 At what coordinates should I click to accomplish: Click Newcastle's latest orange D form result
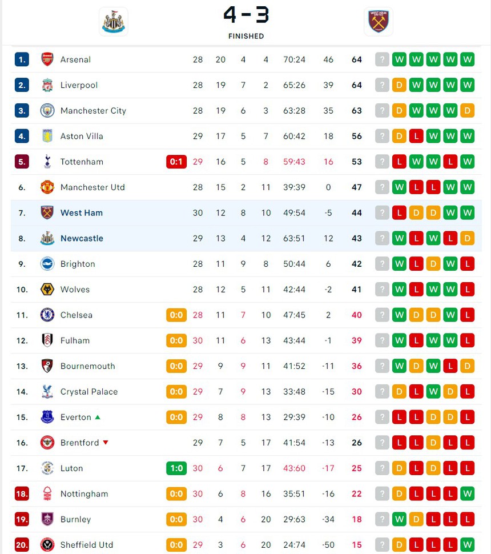click(468, 238)
